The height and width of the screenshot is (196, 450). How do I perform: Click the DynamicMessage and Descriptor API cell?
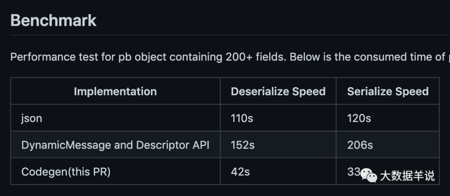[x=115, y=145]
